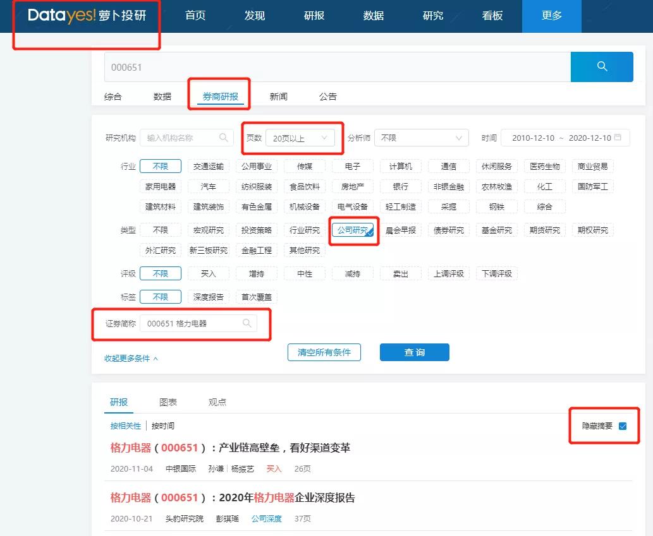This screenshot has height=536, width=653.
Task: Sort results by 按时间
Action: tap(162, 425)
